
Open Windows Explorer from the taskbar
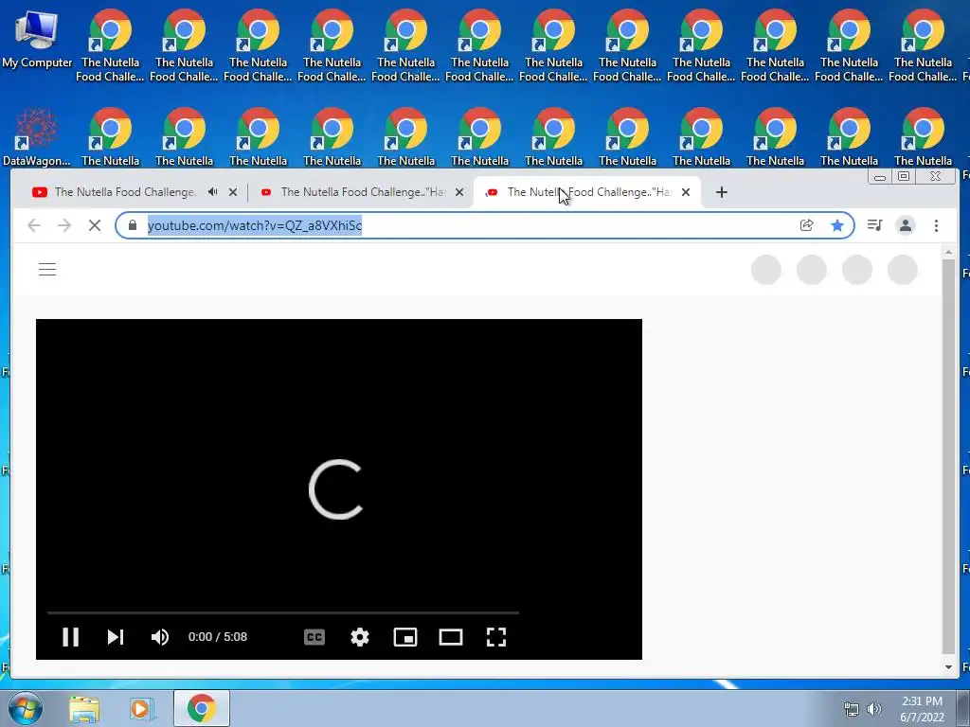click(x=84, y=708)
